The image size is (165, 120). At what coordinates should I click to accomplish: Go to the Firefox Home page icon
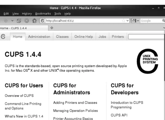34,21
